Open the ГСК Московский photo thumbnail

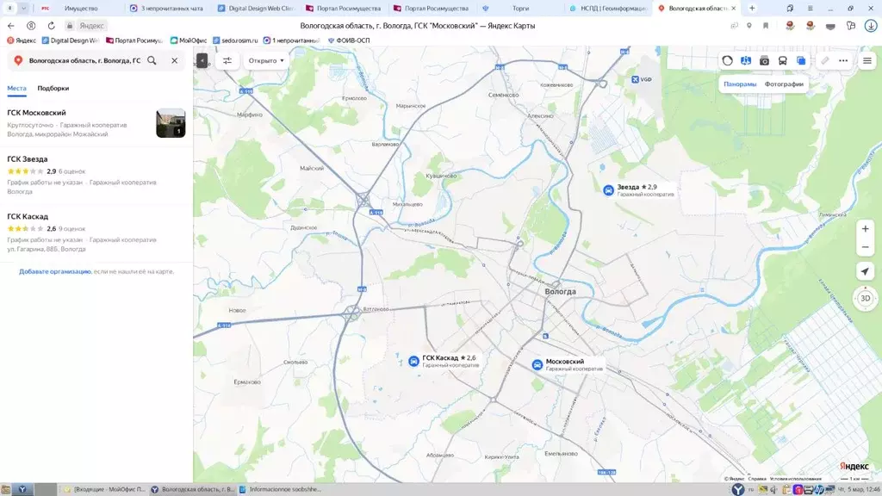coord(171,123)
